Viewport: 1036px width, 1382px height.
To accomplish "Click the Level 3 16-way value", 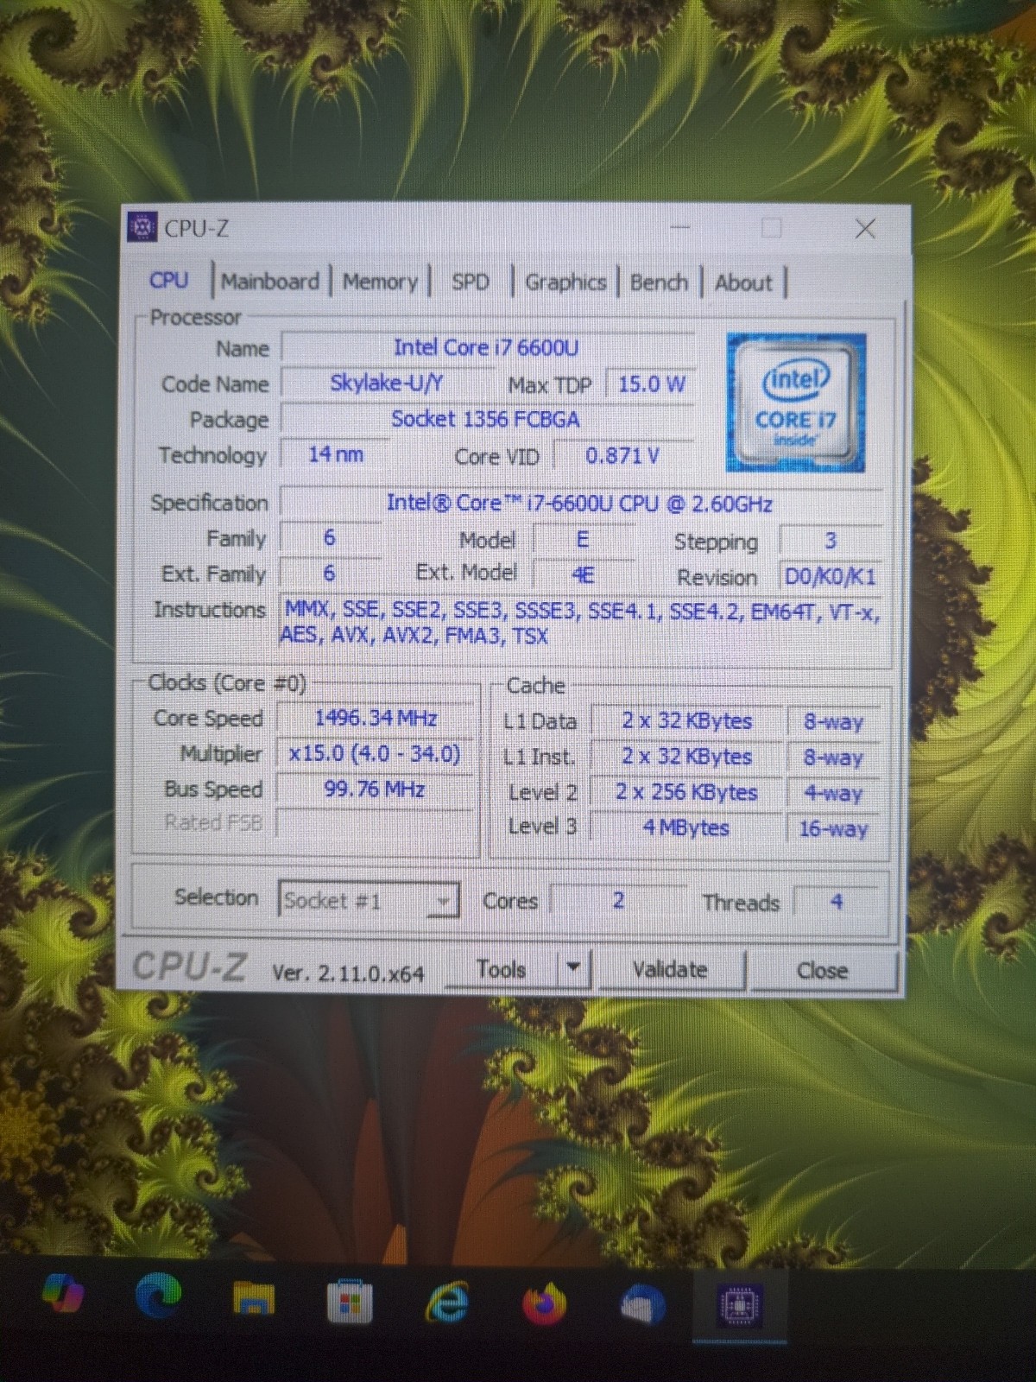I will 833,829.
